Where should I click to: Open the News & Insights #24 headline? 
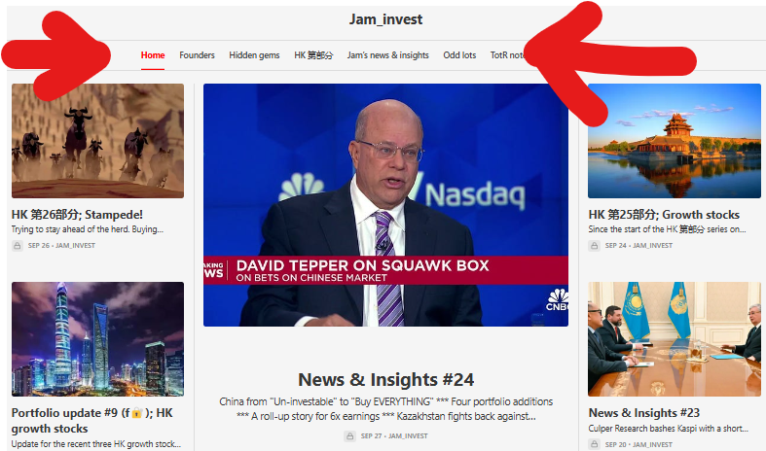pos(386,379)
